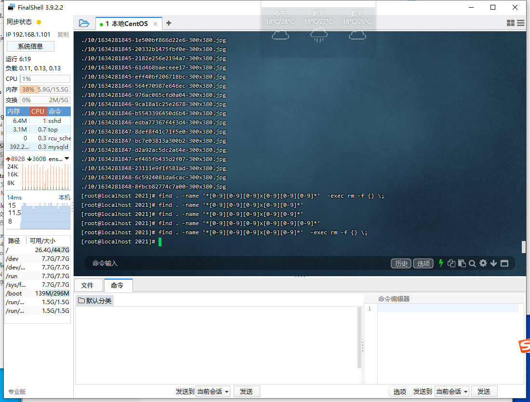This screenshot has height=402, width=530.
Task: Open the hamburger main menu
Action: pos(520,23)
